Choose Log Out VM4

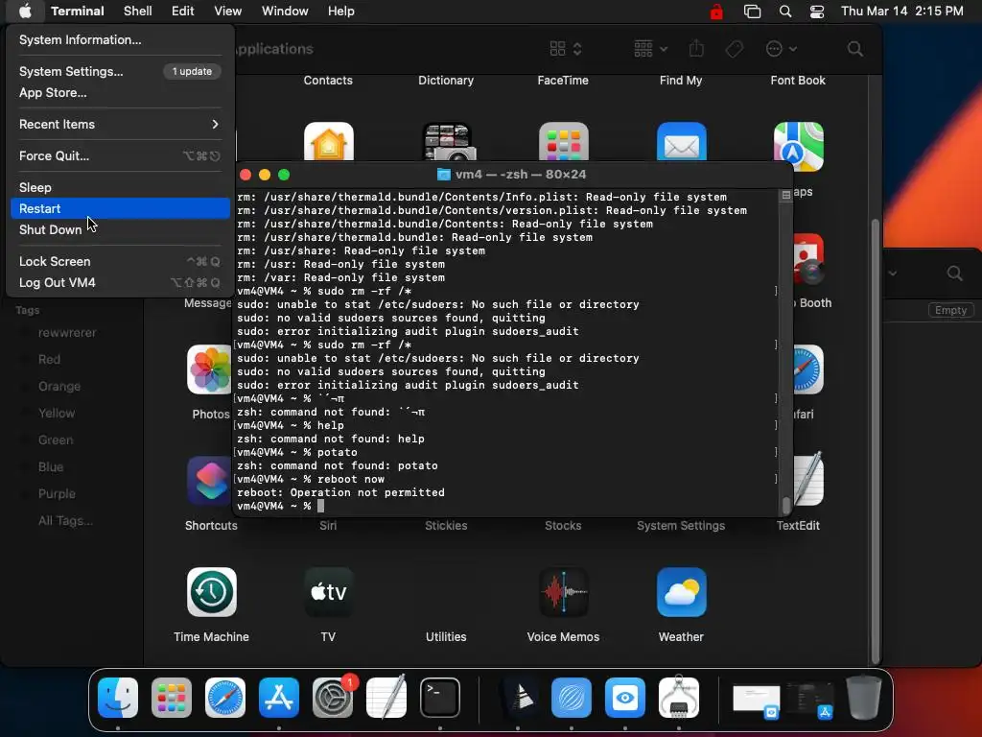click(x=120, y=283)
